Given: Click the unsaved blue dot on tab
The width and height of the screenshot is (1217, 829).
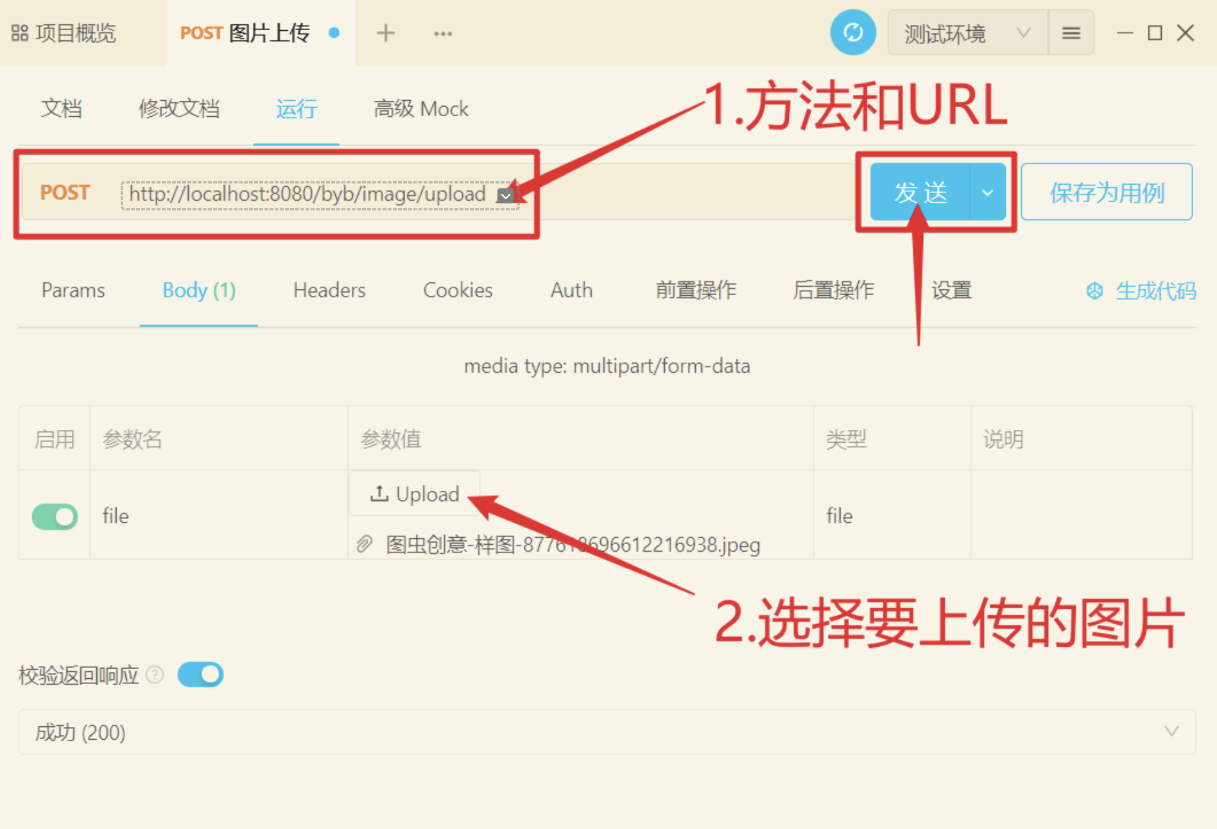Looking at the screenshot, I should (x=334, y=33).
